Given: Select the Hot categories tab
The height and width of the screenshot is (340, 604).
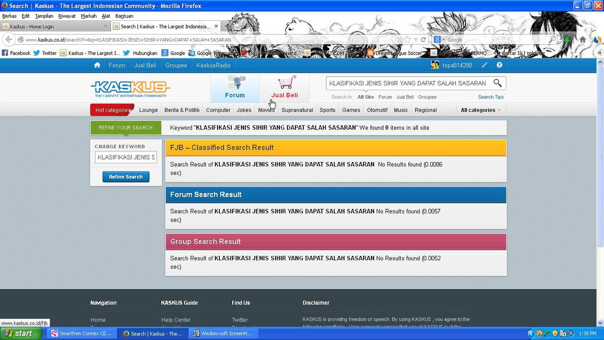Looking at the screenshot, I should coord(112,110).
